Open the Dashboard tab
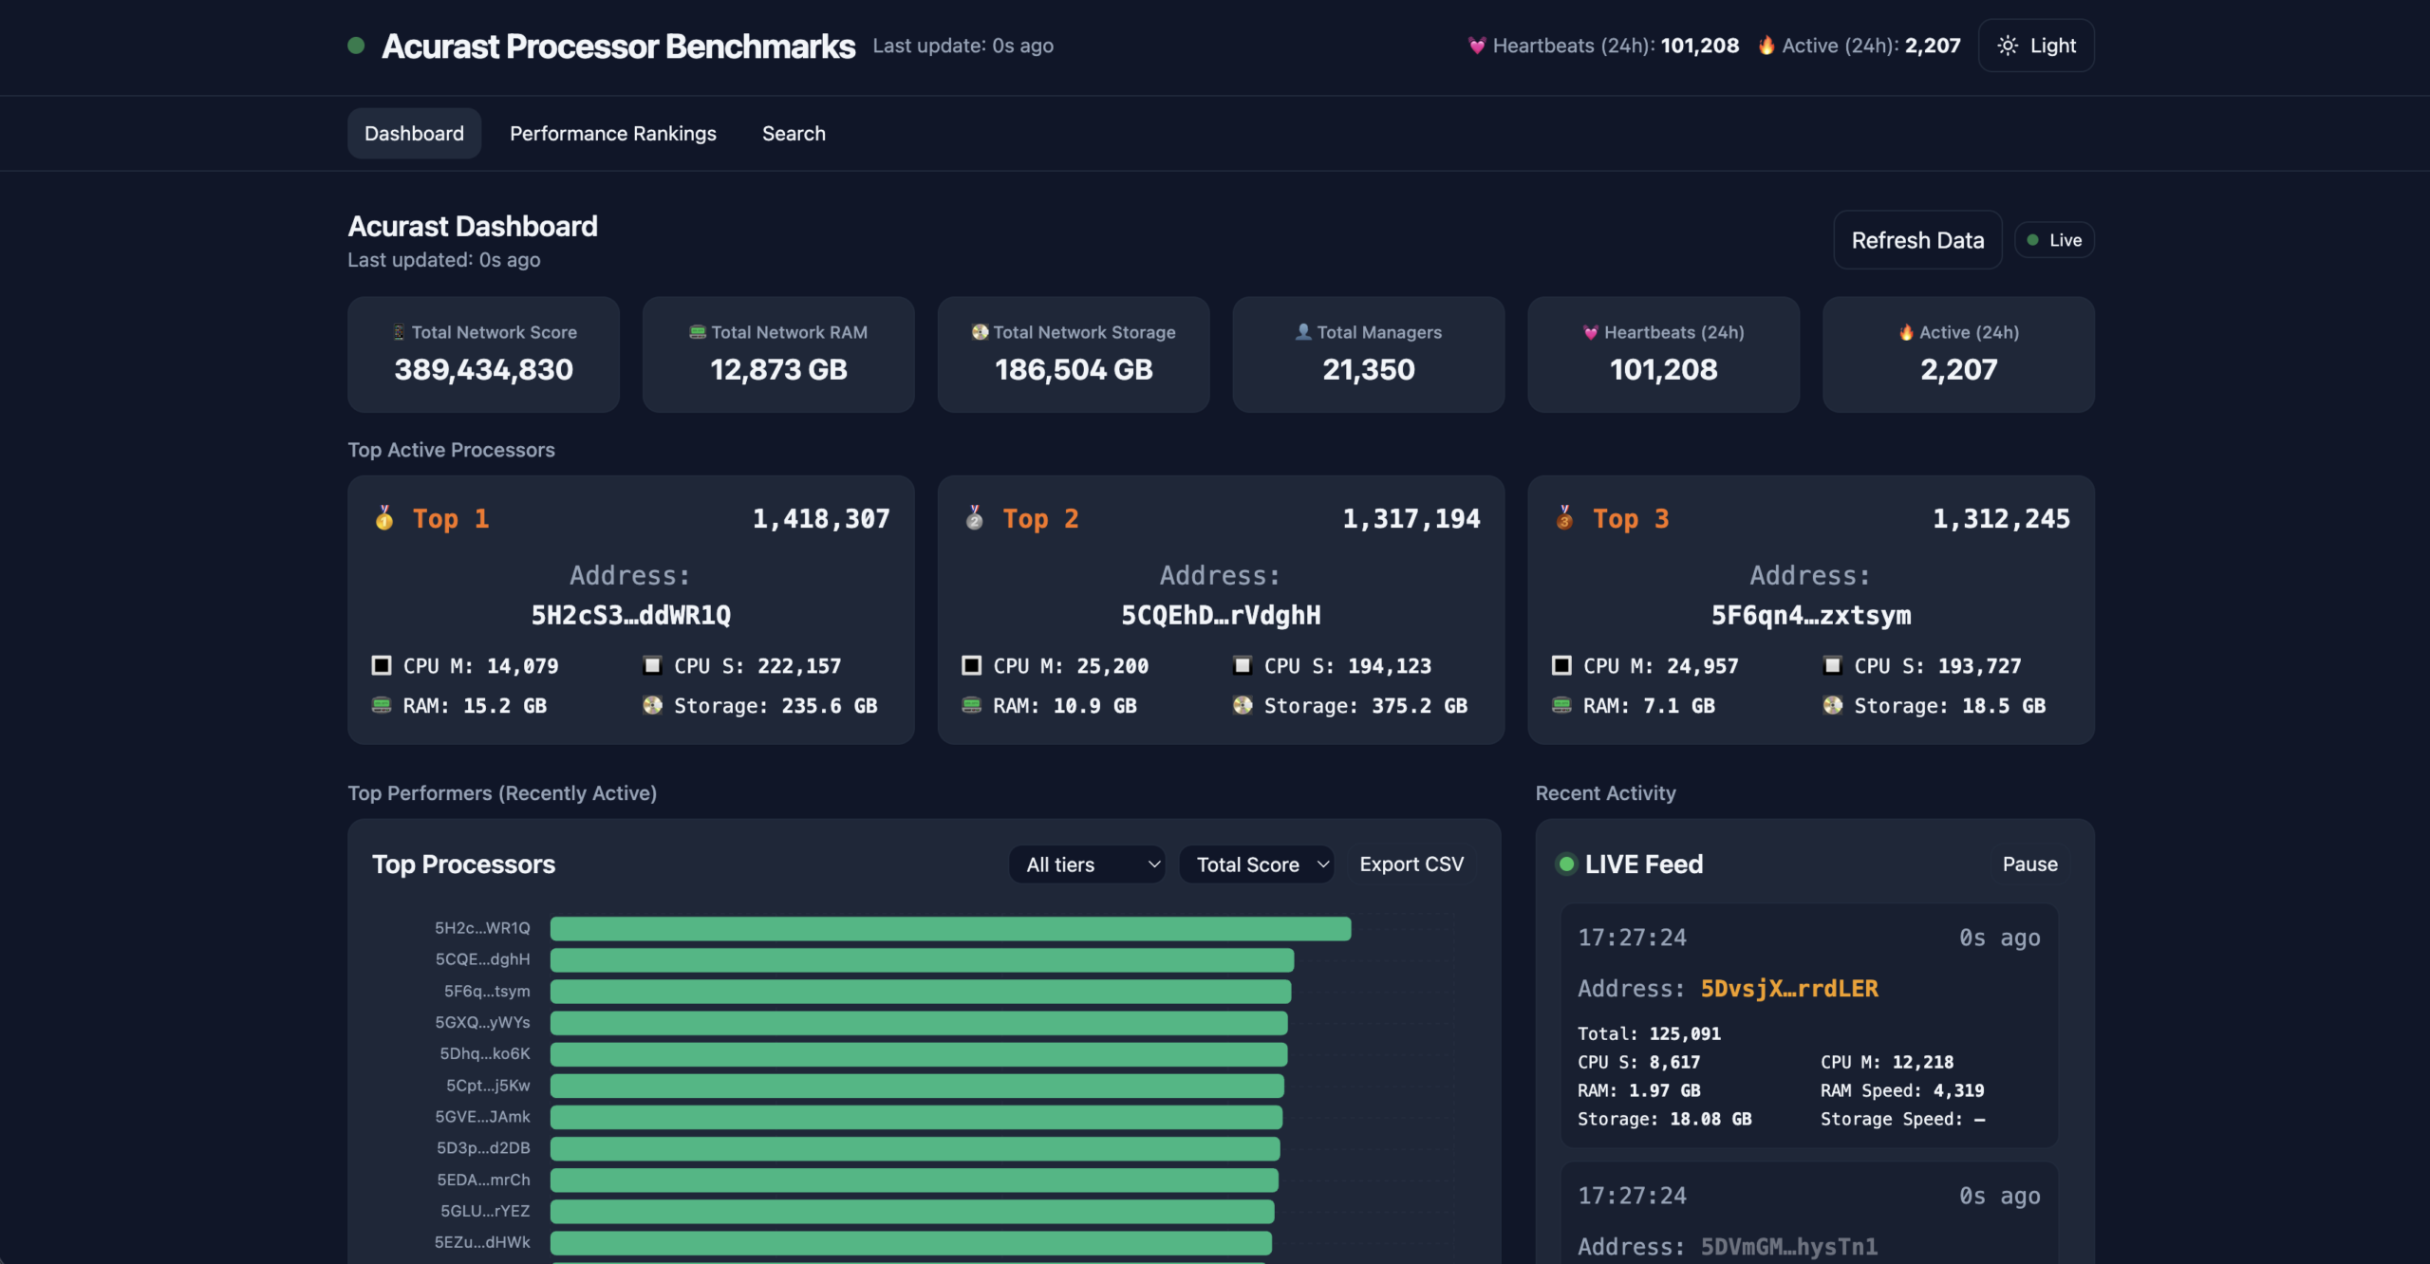 point(414,133)
